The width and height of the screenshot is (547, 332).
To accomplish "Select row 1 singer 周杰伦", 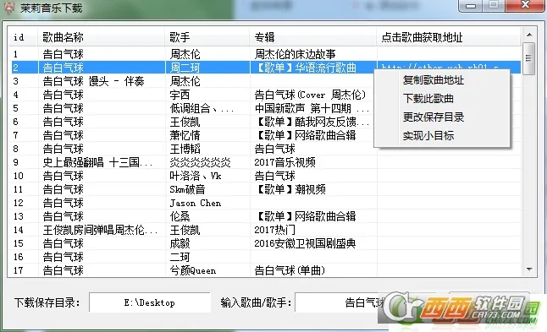I will (185, 54).
